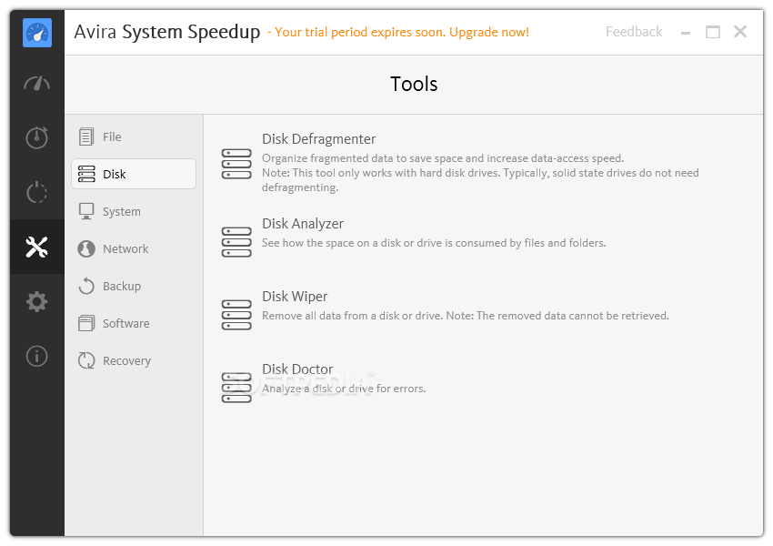Screen dimensions: 773x546
Task: Launch Disk Wiper tool
Action: click(x=295, y=297)
